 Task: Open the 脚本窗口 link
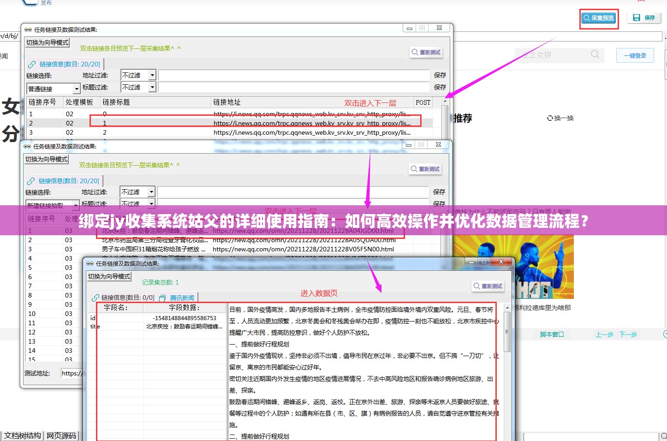click(x=552, y=334)
